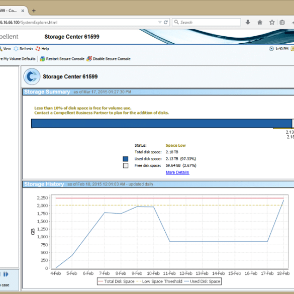The image size is (294, 294).
Task: Open the address bar history dropdown arrow
Action: pos(160,22)
